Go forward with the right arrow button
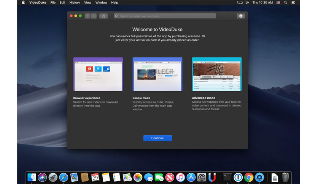 94,16
